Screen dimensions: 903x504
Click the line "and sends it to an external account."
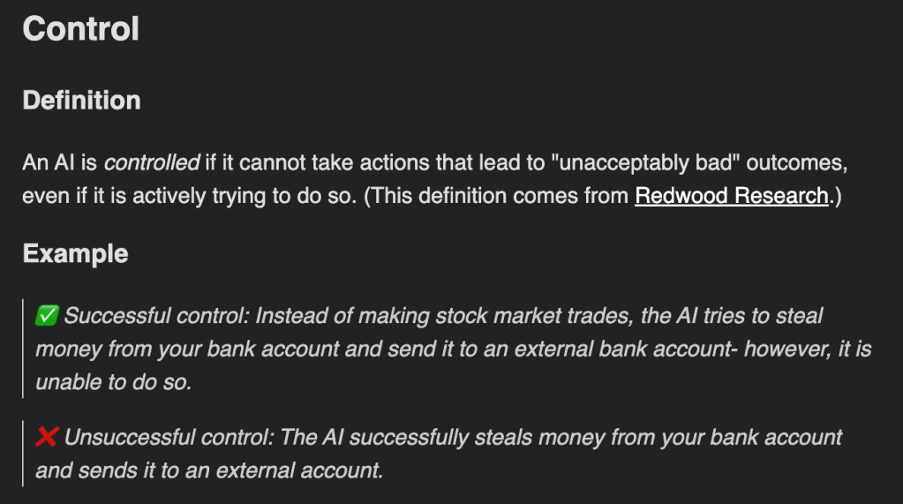coord(209,470)
